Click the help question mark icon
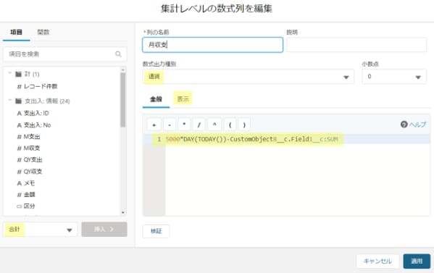The width and height of the screenshot is (434, 273). coord(404,125)
